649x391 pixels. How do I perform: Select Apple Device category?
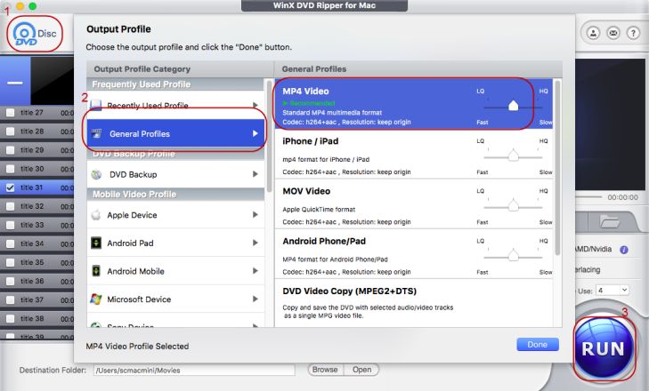[175, 215]
